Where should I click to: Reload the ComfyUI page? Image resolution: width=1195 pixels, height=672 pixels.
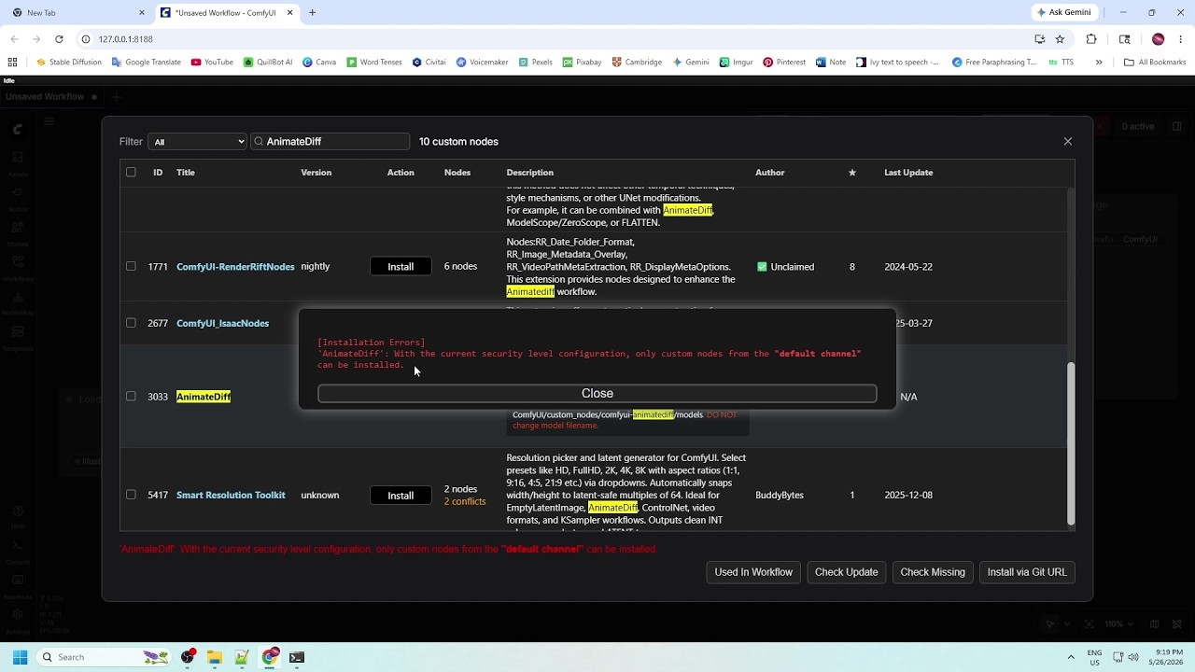pos(59,39)
